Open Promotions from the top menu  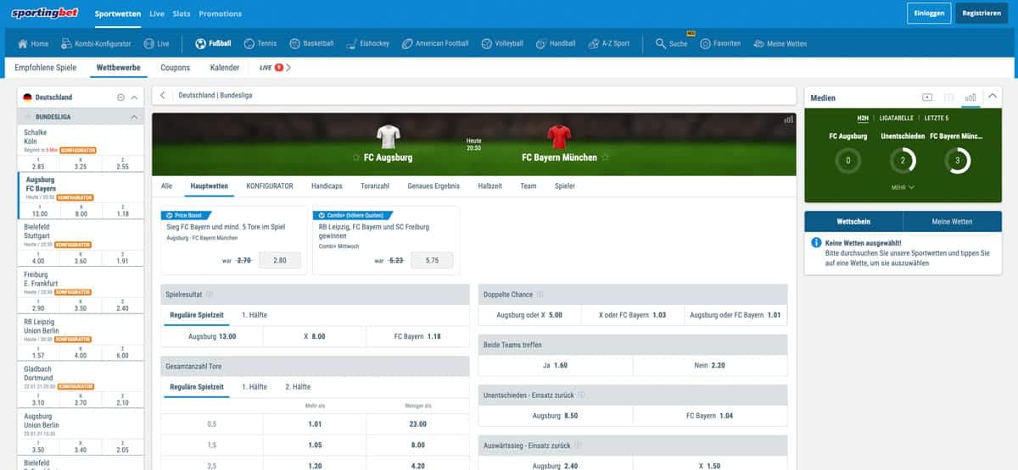(221, 14)
